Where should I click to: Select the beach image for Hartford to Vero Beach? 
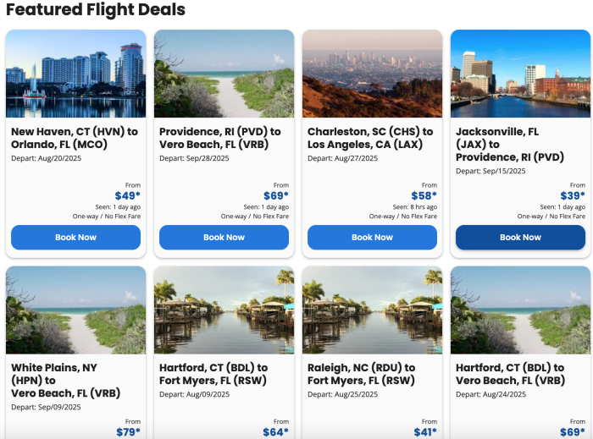520,310
